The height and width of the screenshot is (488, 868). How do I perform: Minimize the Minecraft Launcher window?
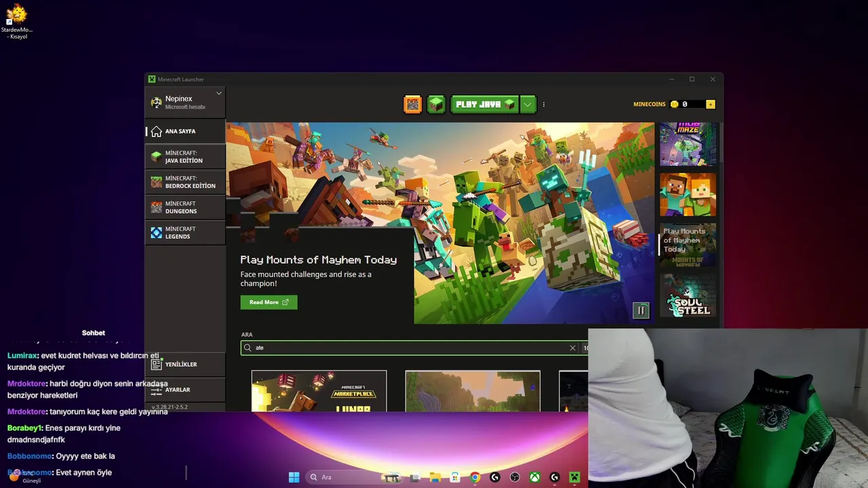(x=671, y=79)
